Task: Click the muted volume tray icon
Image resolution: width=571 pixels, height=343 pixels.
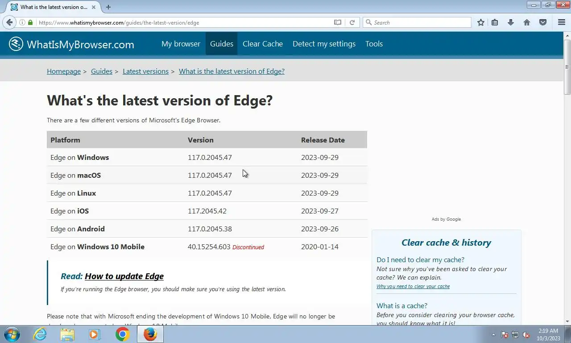Action: [526, 335]
